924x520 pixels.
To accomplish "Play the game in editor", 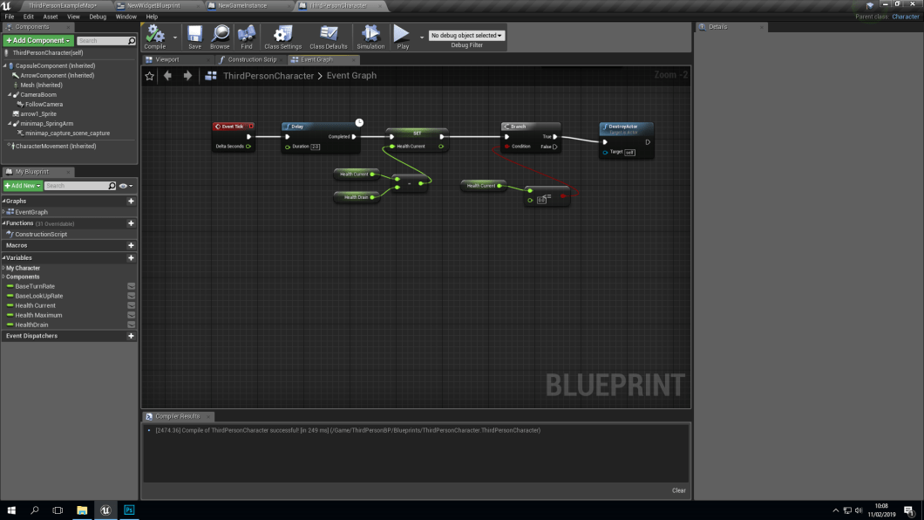I will tap(403, 37).
